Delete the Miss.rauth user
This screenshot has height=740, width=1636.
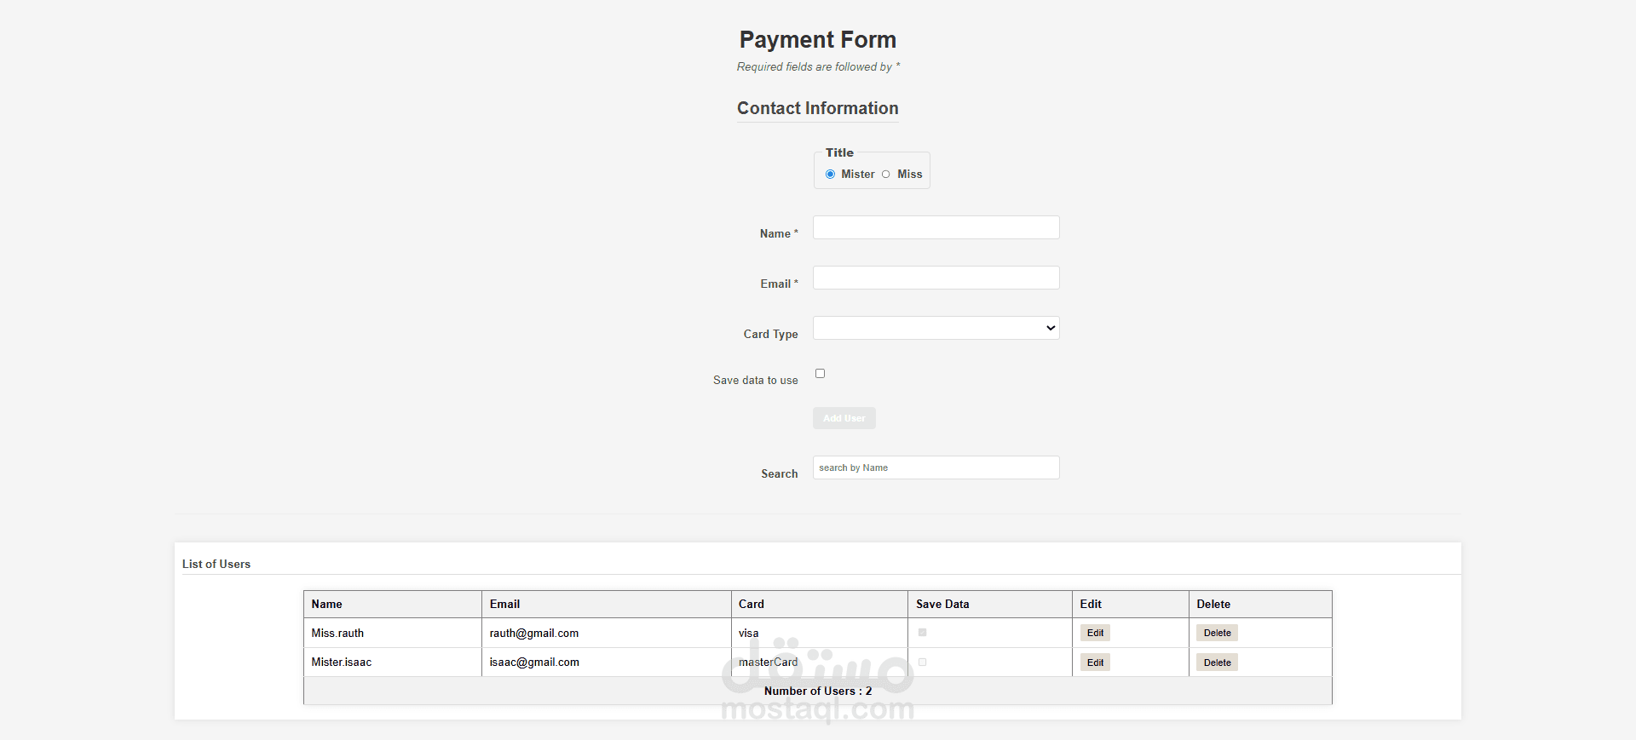tap(1217, 633)
